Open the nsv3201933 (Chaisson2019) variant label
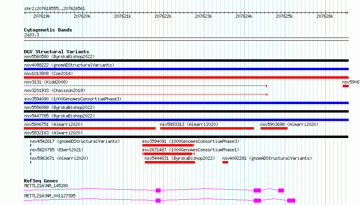The image size is (360, 205). 55,90
